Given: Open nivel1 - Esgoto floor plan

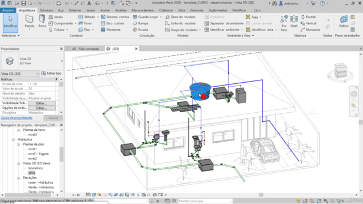Looking at the screenshot, I should click(39, 154).
